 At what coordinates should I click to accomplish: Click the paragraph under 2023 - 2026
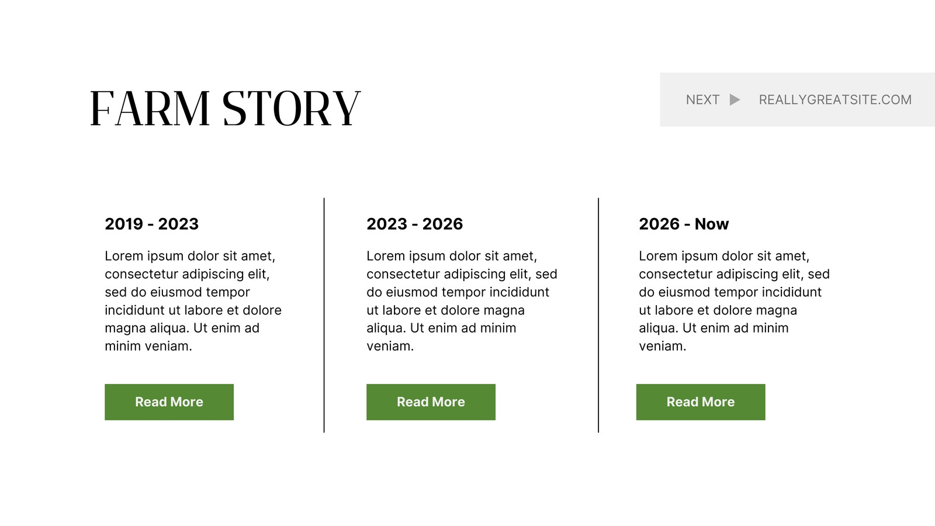[x=462, y=301]
